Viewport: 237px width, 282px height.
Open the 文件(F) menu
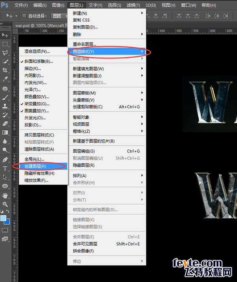click(x=21, y=5)
